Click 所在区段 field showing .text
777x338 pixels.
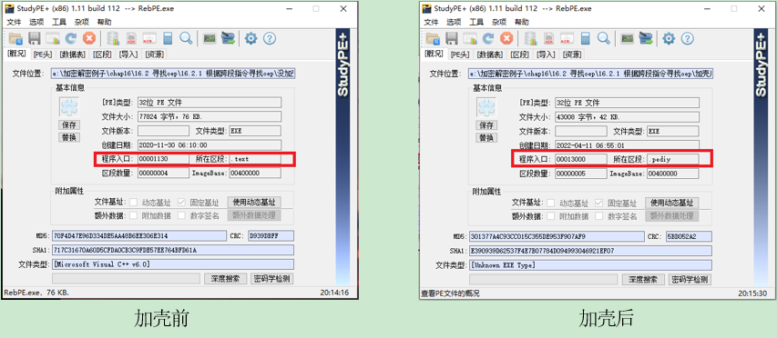pos(255,160)
